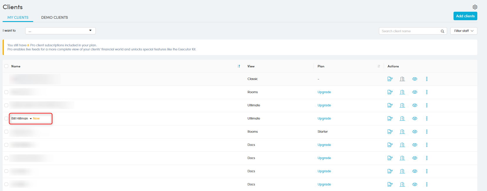Click the door icon in the Starter plan row
The height and width of the screenshot is (191, 487).
point(402,132)
